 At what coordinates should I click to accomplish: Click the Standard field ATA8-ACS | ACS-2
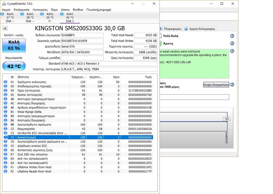tap(109, 64)
